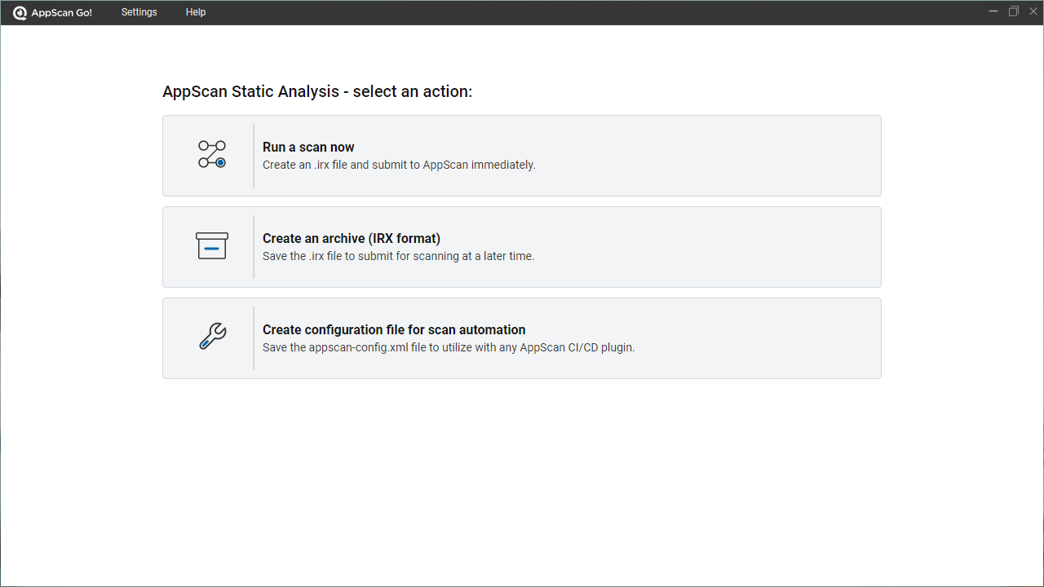This screenshot has width=1044, height=587.
Task: Click "Save the .irx file to submit" description
Action: [x=398, y=256]
